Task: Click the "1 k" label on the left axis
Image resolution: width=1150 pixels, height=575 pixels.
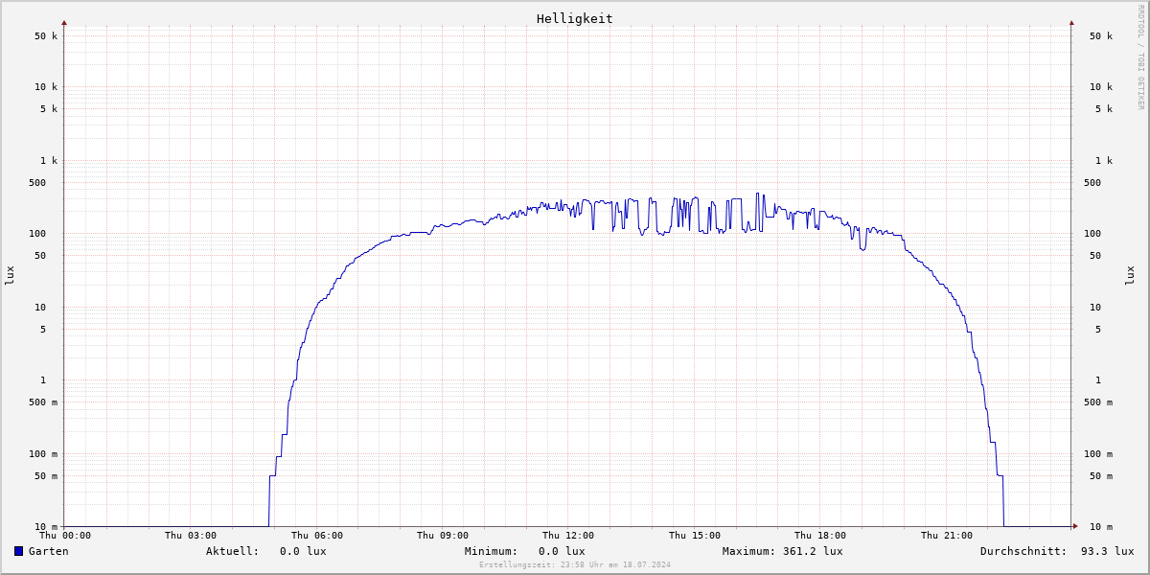Action: coord(49,161)
